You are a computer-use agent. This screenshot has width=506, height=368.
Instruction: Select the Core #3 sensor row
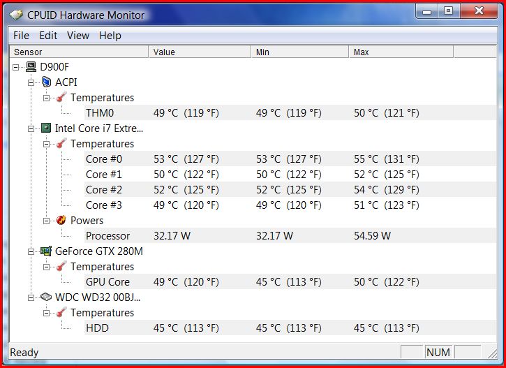pos(290,205)
